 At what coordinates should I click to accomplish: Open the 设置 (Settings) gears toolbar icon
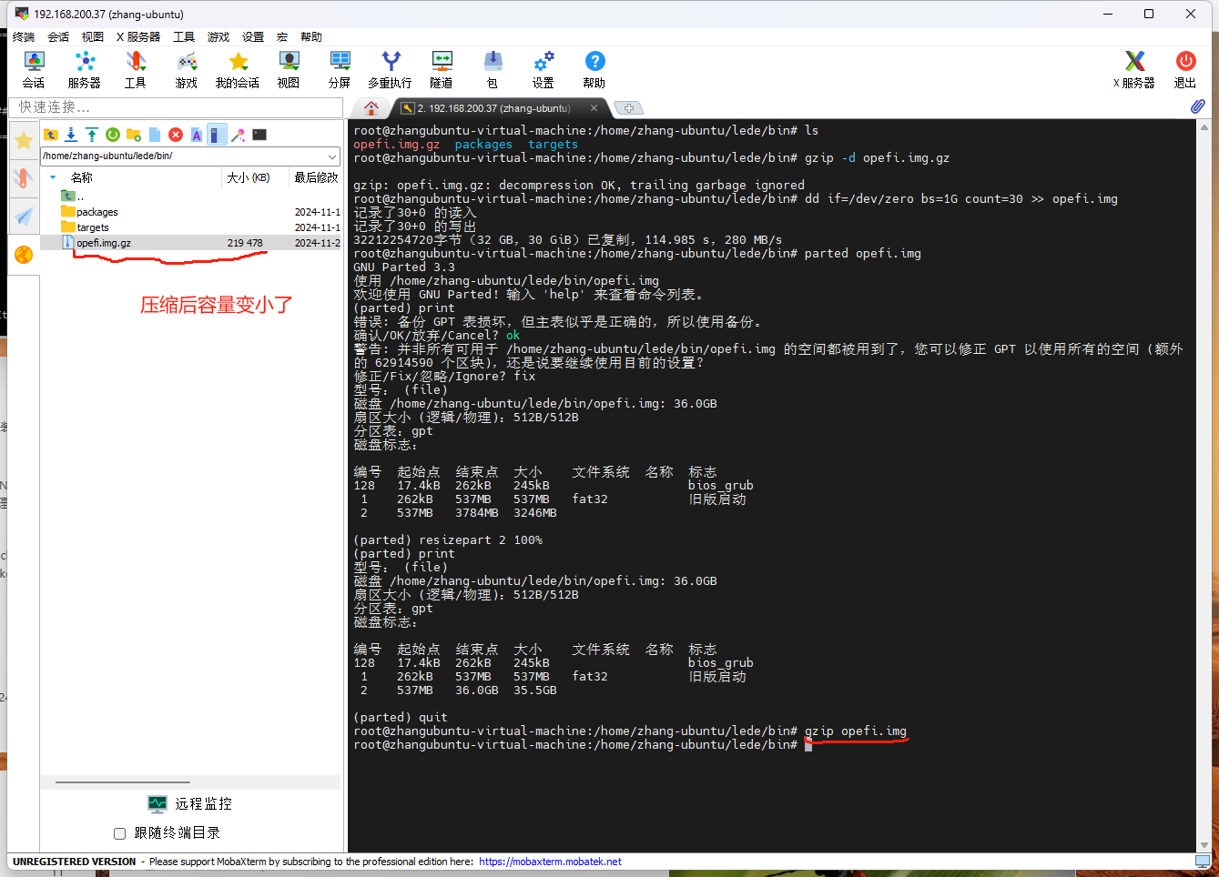click(x=543, y=69)
